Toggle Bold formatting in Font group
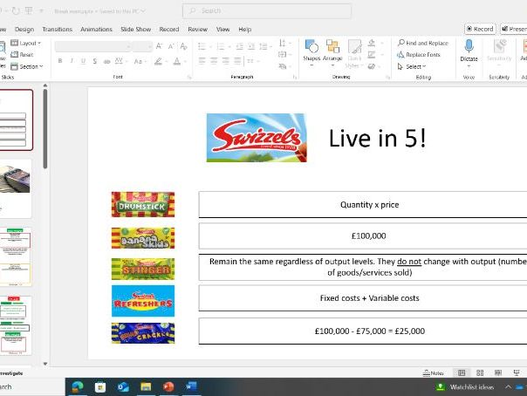The image size is (527, 396). tap(60, 61)
